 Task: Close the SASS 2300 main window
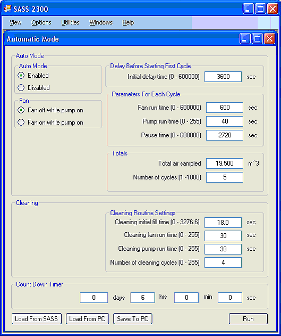(x=273, y=9)
